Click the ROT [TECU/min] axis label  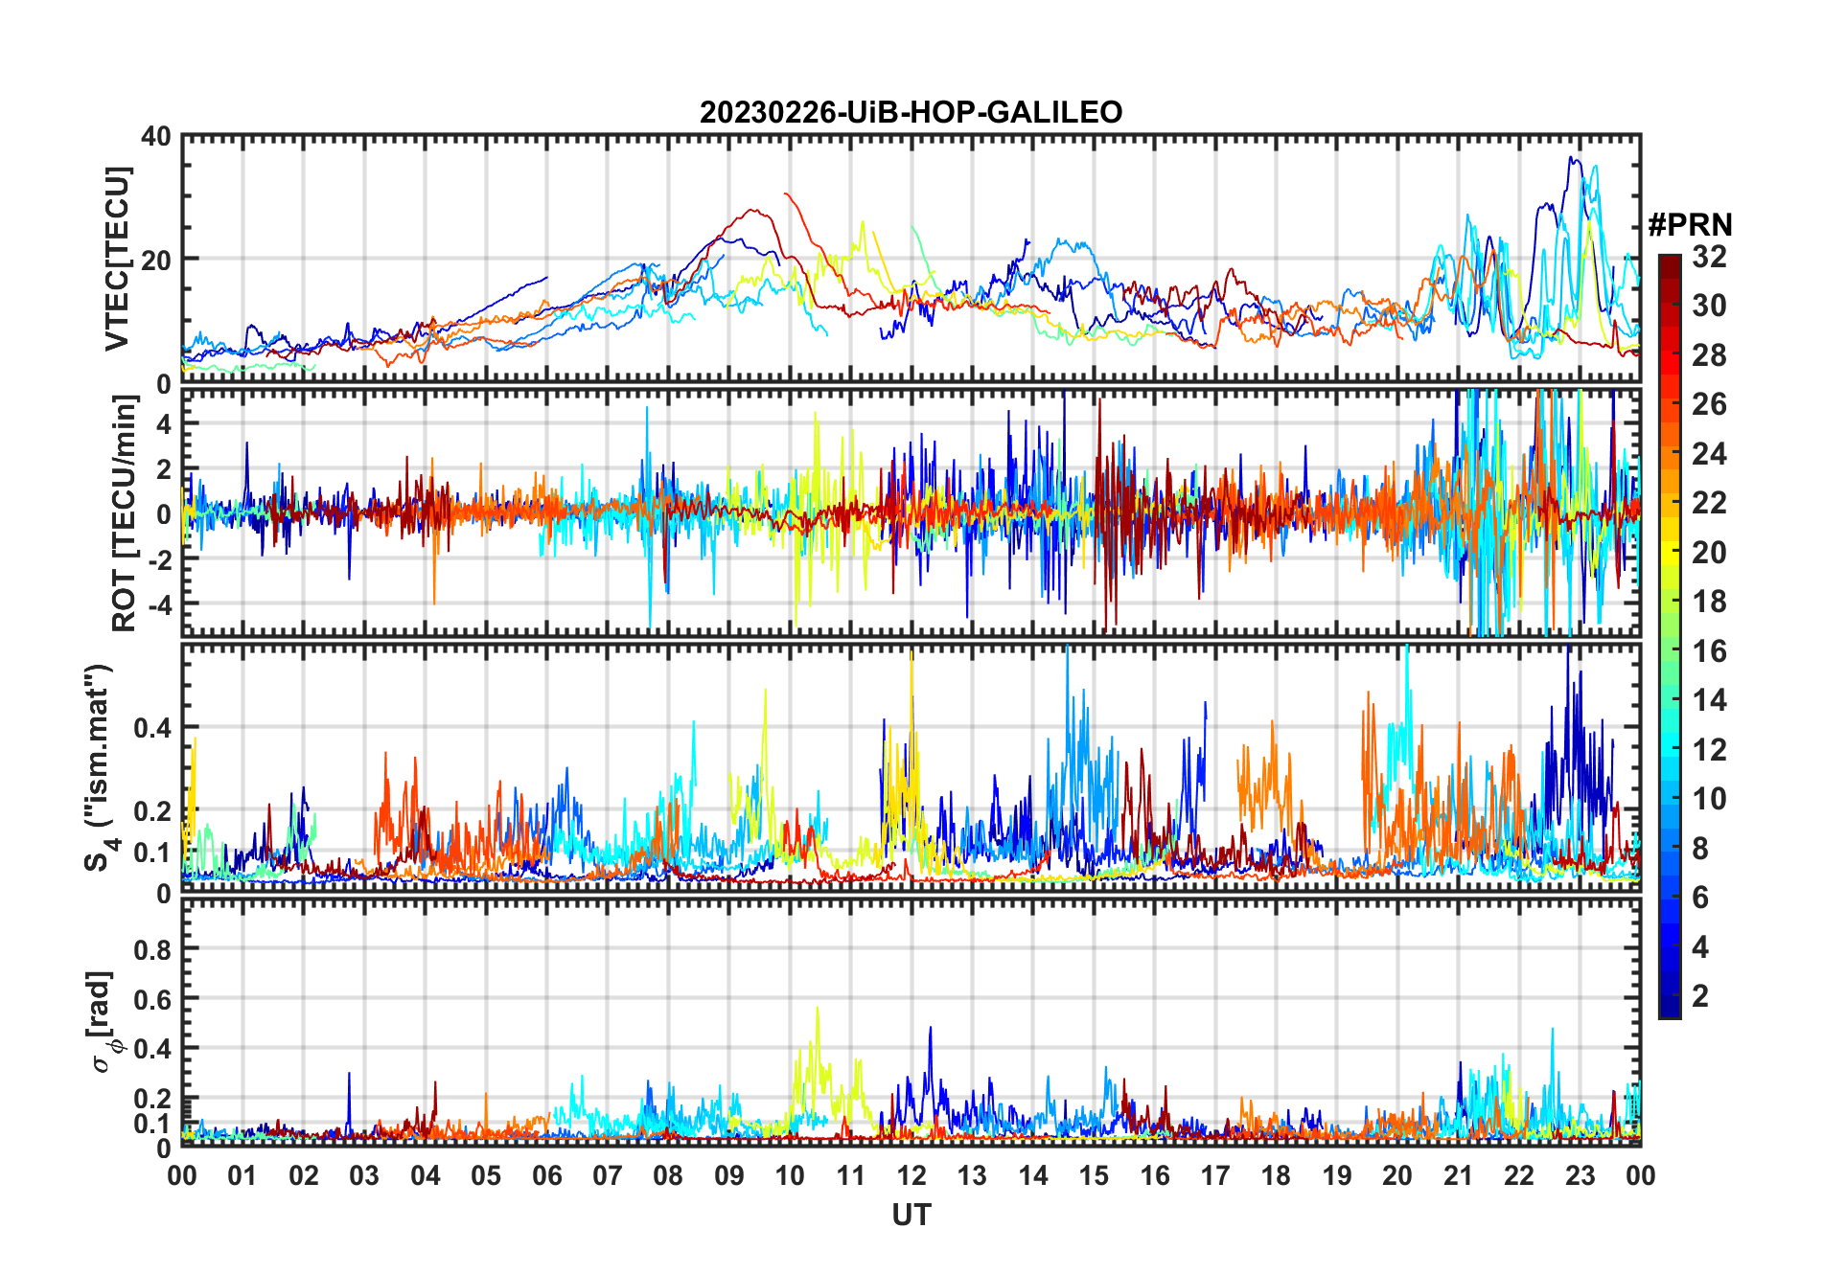(x=124, y=513)
